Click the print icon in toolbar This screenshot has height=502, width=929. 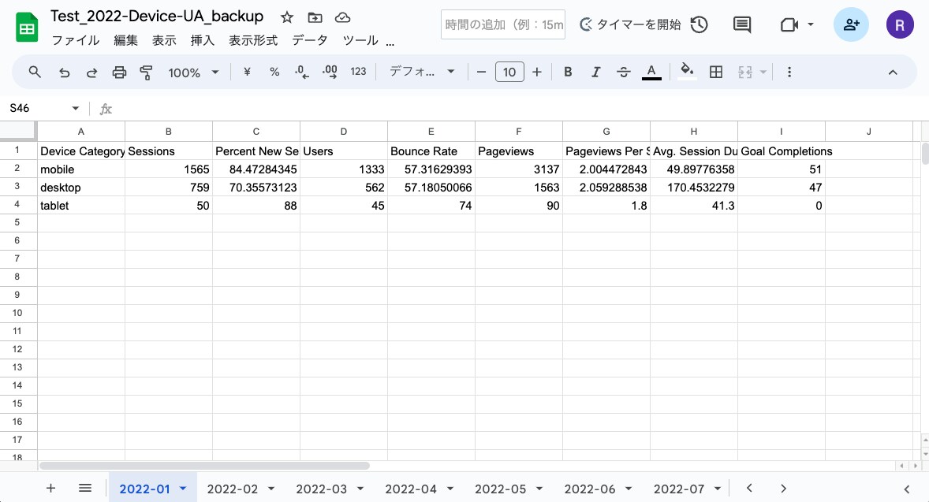pos(119,73)
